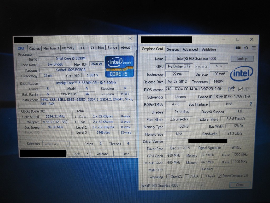Toggle the DirectCompute 5.0 checkbox

point(219,176)
